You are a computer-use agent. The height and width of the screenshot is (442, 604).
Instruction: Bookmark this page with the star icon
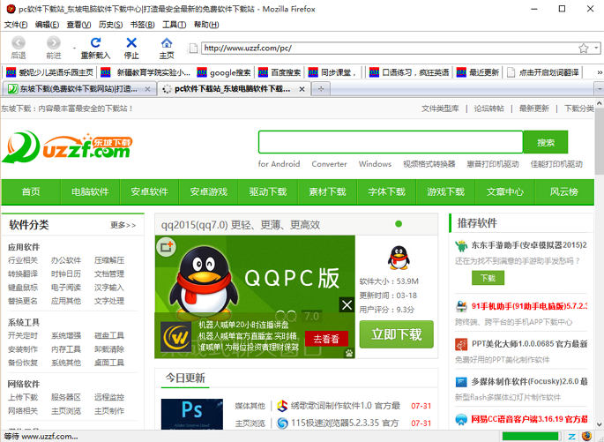(583, 49)
